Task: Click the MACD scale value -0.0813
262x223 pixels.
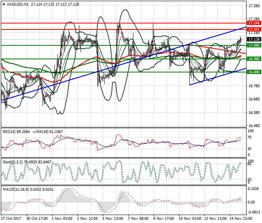Action: pyautogui.click(x=254, y=212)
